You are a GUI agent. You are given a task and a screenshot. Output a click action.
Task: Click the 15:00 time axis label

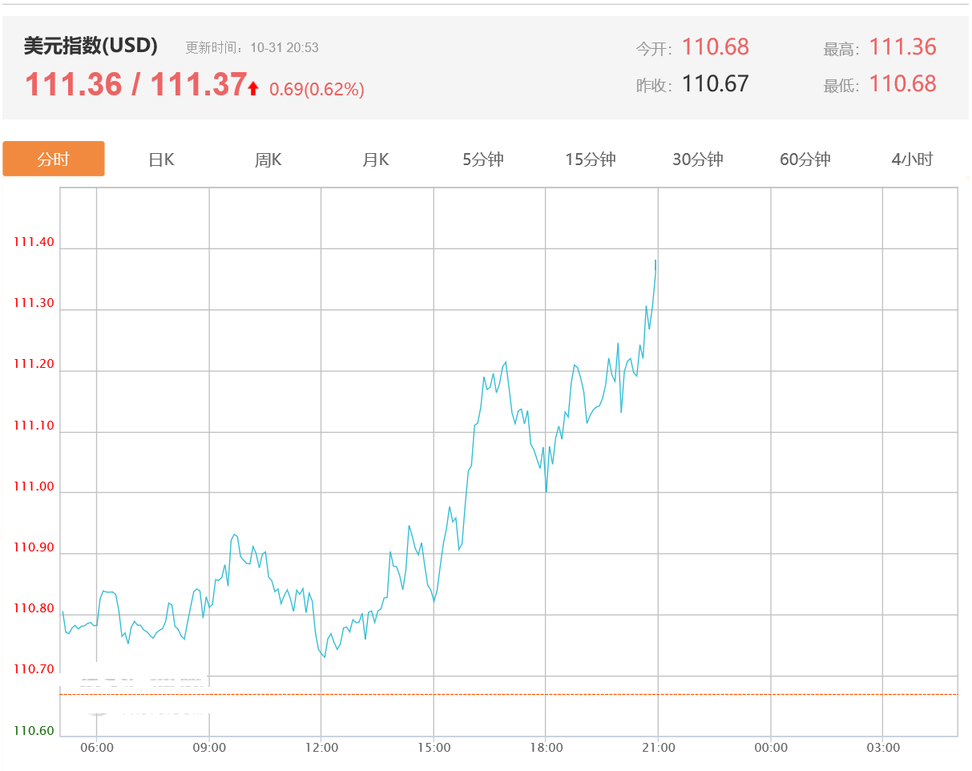(x=434, y=748)
